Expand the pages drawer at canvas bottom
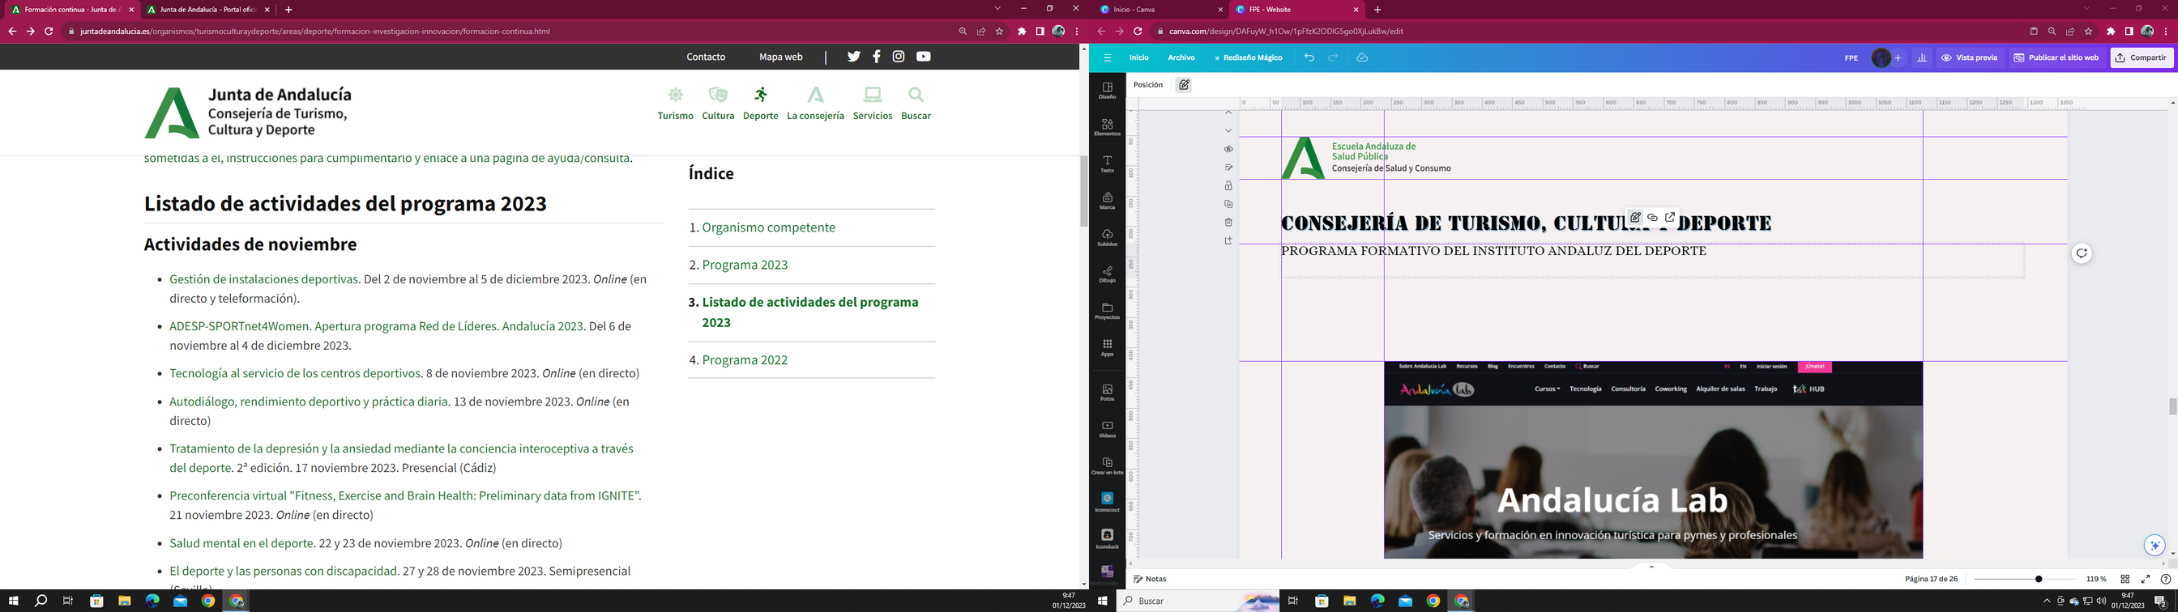The image size is (2178, 612). pyautogui.click(x=1651, y=567)
